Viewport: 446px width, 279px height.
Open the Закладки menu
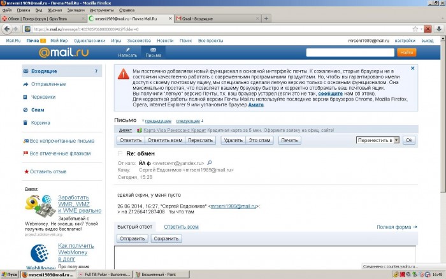[x=76, y=10]
